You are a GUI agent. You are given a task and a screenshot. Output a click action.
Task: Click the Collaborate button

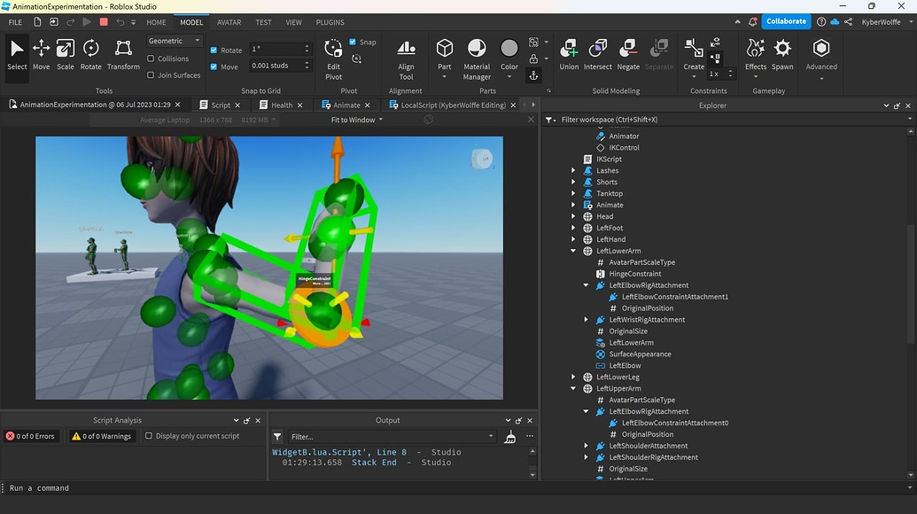pyautogui.click(x=785, y=20)
